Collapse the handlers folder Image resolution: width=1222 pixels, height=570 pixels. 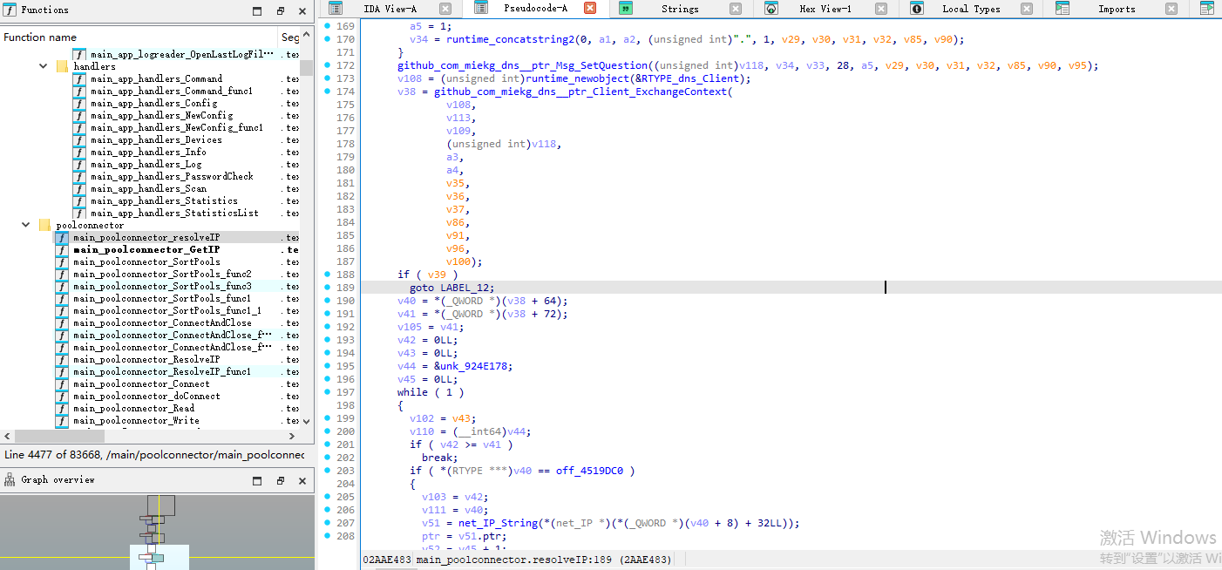(x=44, y=66)
